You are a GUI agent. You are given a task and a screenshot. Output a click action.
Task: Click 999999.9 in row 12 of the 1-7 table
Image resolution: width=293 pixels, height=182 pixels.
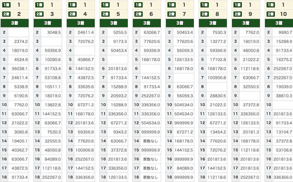[184, 123]
